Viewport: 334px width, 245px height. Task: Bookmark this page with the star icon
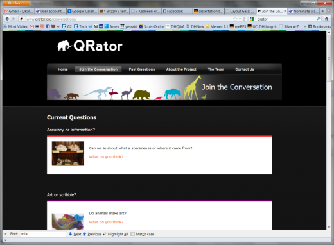[x=235, y=19]
